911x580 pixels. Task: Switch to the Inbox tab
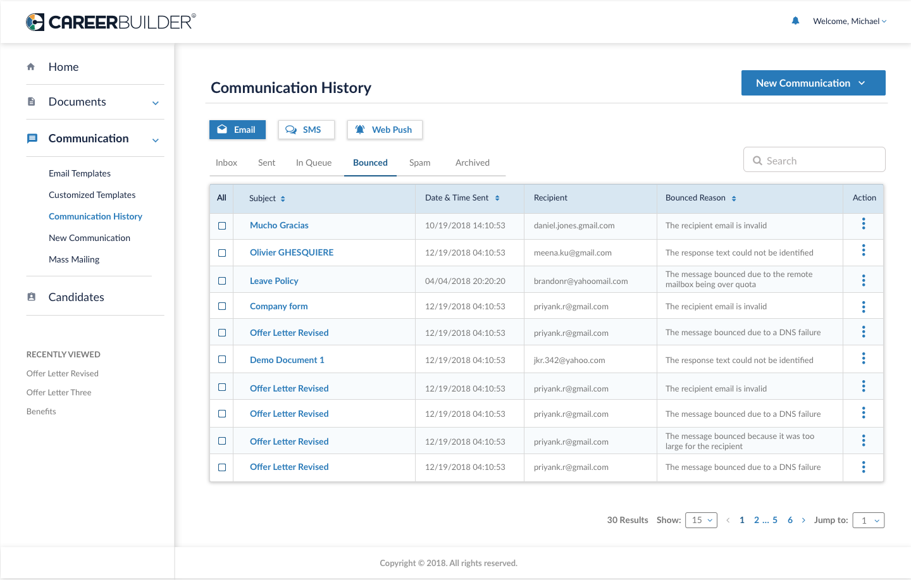tap(226, 163)
